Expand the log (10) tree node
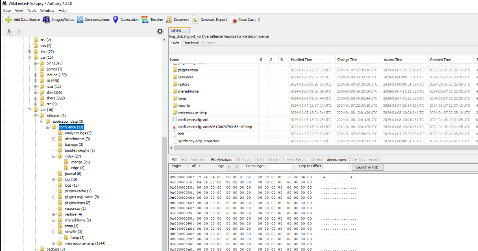 [54, 179]
